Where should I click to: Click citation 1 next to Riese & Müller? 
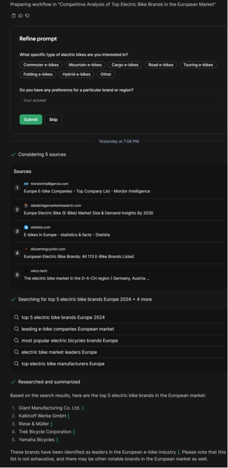[51, 424]
